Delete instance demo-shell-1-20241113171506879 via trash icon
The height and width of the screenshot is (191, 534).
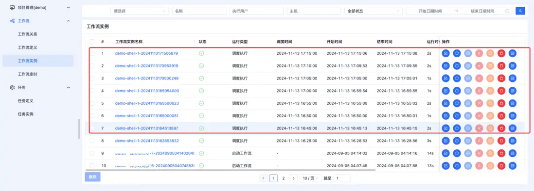click(x=501, y=53)
